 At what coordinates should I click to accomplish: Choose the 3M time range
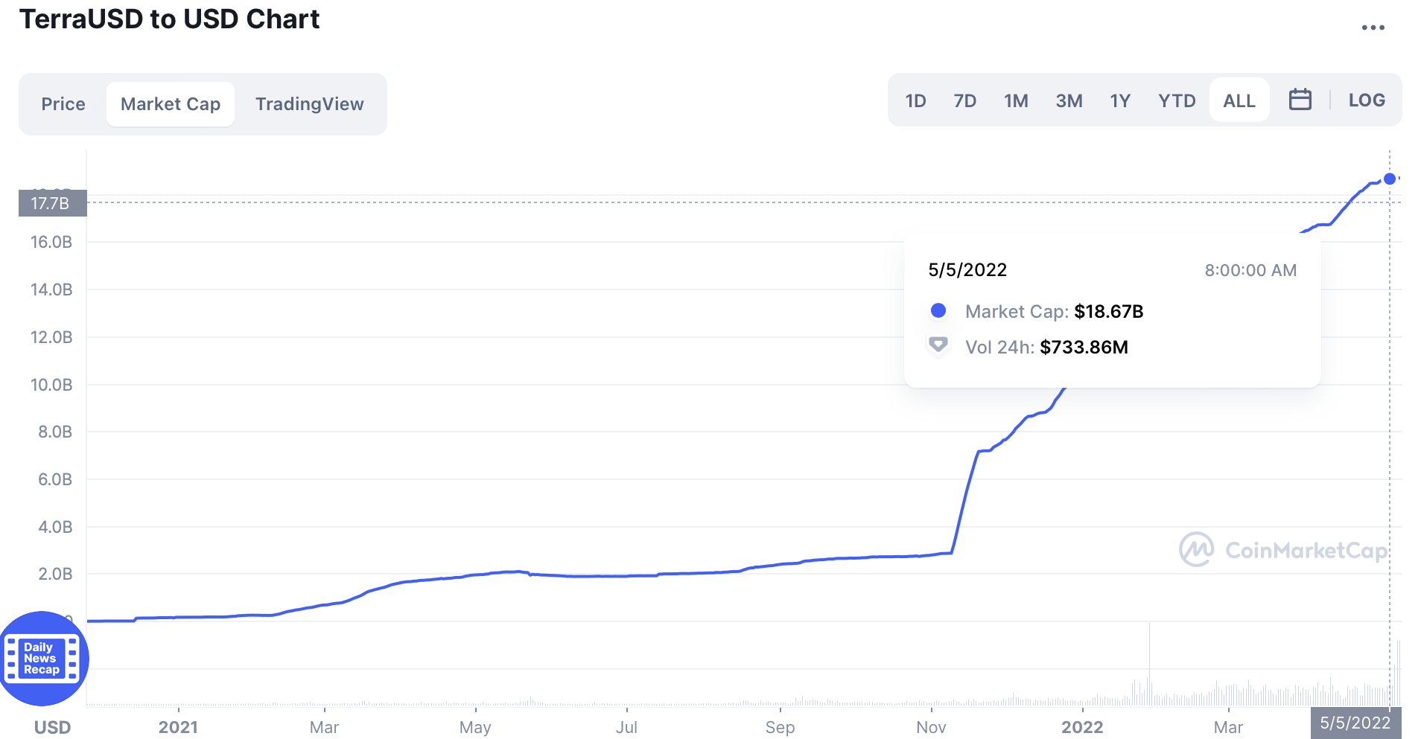1069,100
